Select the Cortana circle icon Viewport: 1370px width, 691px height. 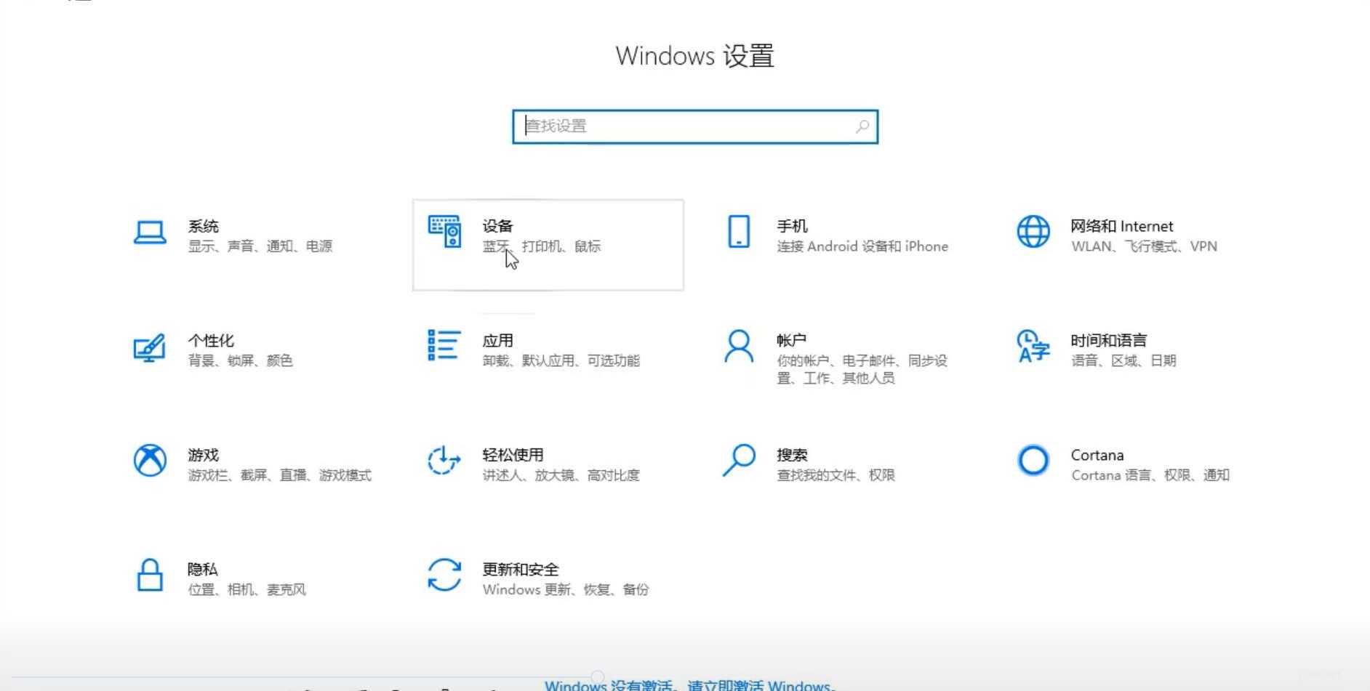click(1033, 460)
